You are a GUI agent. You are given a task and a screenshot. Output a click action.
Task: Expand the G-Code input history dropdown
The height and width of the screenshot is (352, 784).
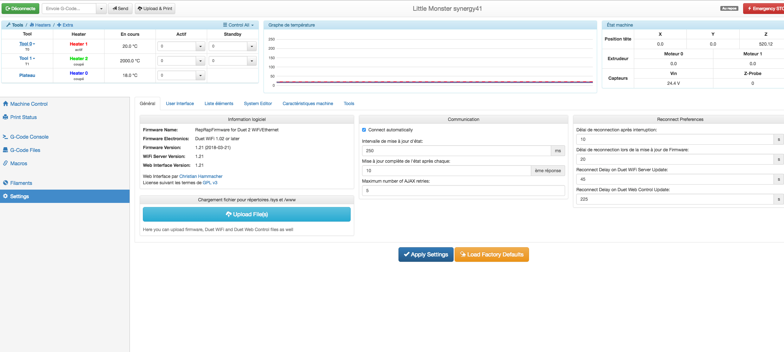101,9
